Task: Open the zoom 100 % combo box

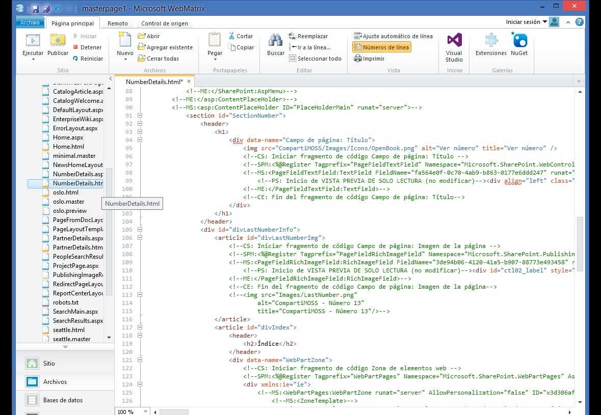Action: [x=132, y=411]
